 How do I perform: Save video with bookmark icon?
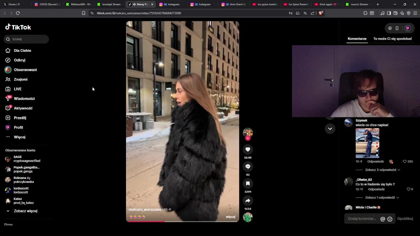[248, 184]
